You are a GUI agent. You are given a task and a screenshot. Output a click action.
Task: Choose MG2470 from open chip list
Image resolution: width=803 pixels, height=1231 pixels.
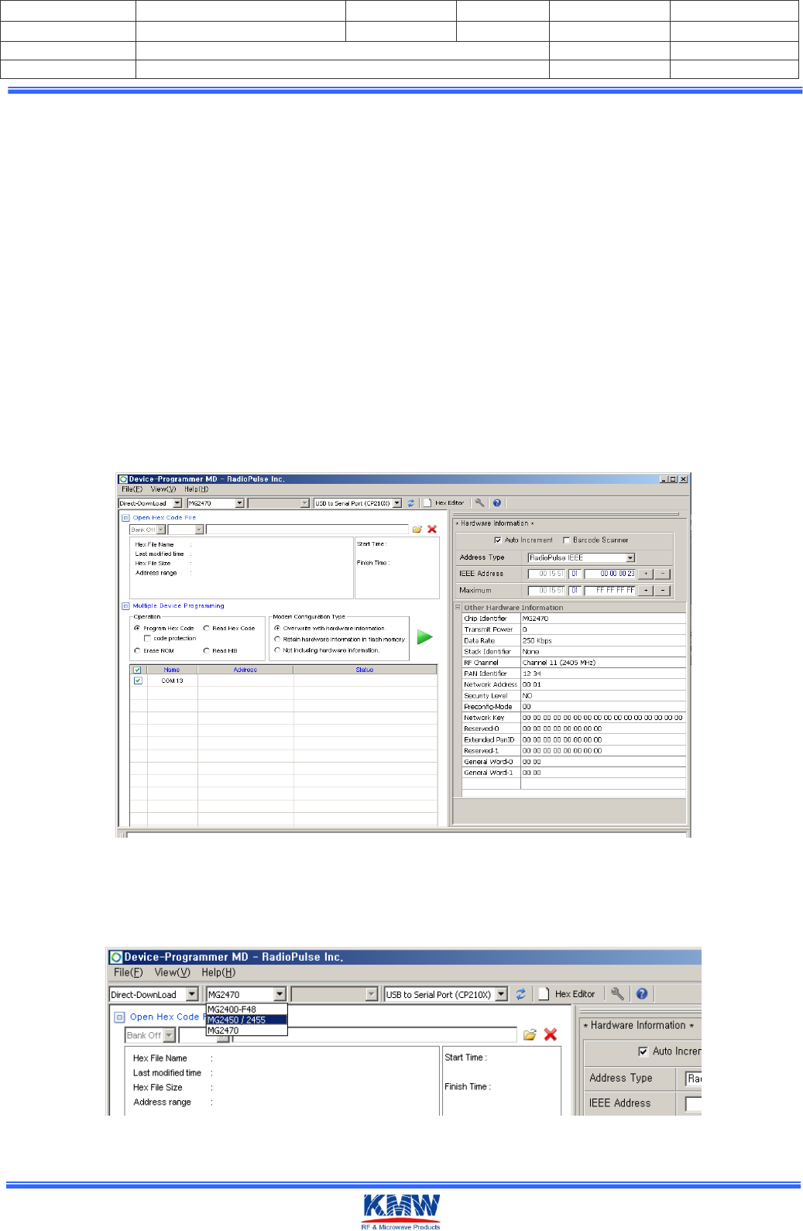(246, 1030)
